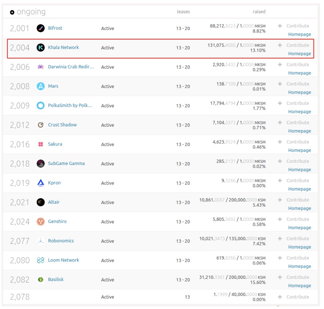Select the Mars name link
The width and height of the screenshot is (324, 309).
(53, 86)
